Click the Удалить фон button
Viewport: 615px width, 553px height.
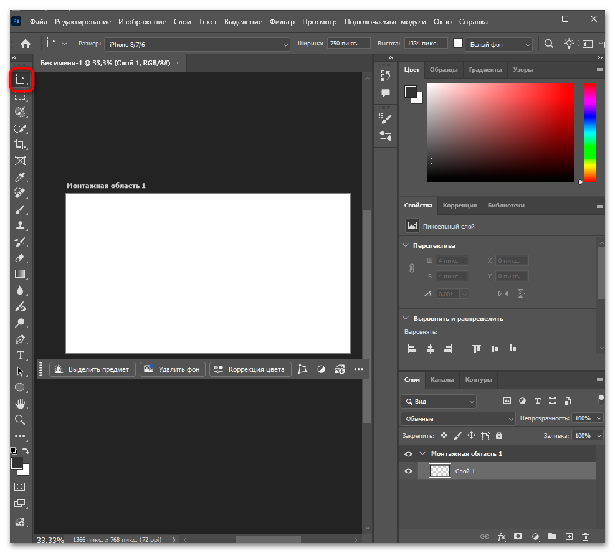pyautogui.click(x=173, y=369)
